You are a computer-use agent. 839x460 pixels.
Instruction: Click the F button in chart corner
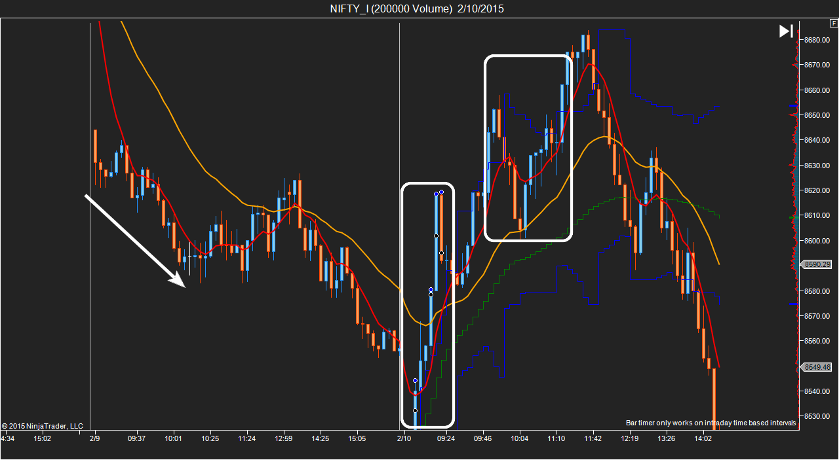[x=834, y=23]
